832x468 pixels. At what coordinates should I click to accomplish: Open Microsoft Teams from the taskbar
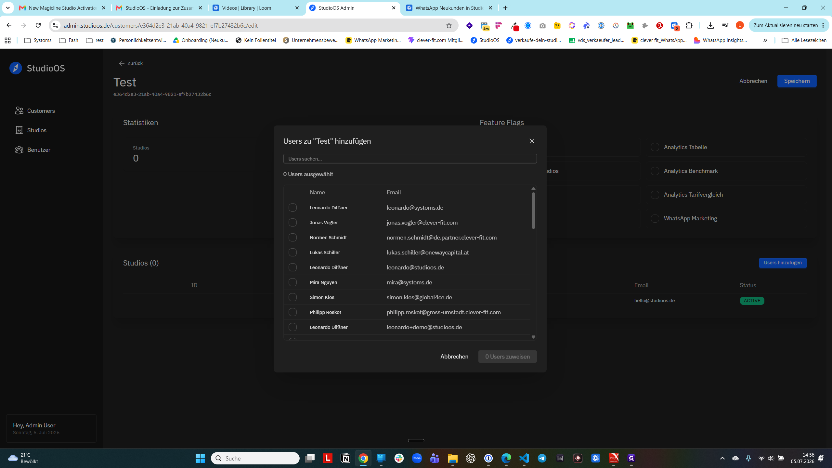click(435, 458)
